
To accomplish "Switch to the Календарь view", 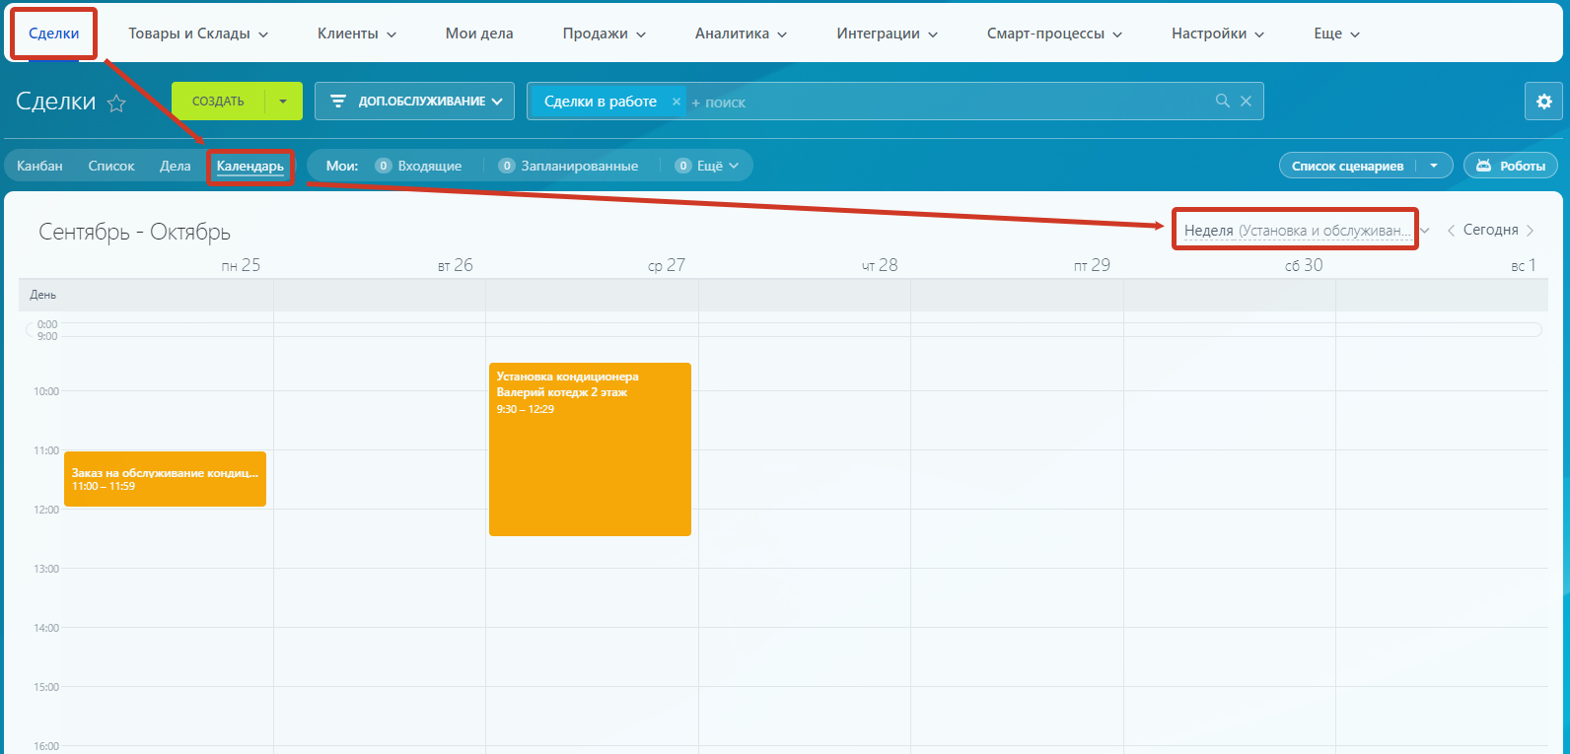I will pyautogui.click(x=250, y=166).
